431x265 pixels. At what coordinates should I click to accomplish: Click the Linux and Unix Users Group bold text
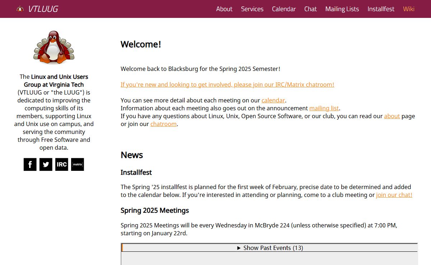point(56,81)
